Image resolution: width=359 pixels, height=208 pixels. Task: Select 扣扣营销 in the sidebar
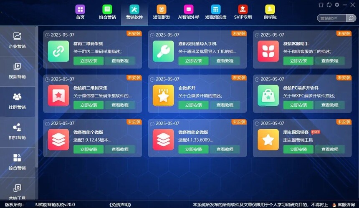pos(18,132)
